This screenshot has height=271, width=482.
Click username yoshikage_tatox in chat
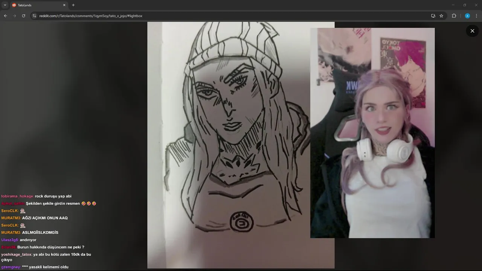coord(17,254)
